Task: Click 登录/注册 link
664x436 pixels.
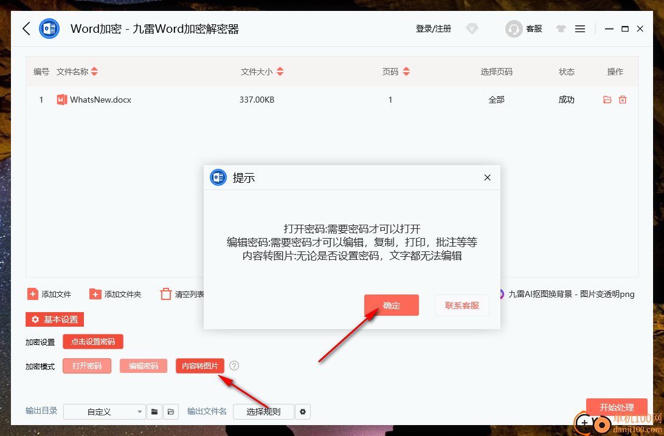Action: [433, 29]
